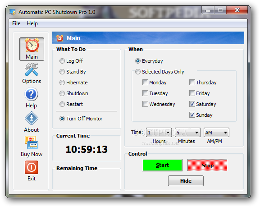This screenshot has width=260, height=207.
Task: Expand the Hours dropdown
Action: tap(159, 133)
